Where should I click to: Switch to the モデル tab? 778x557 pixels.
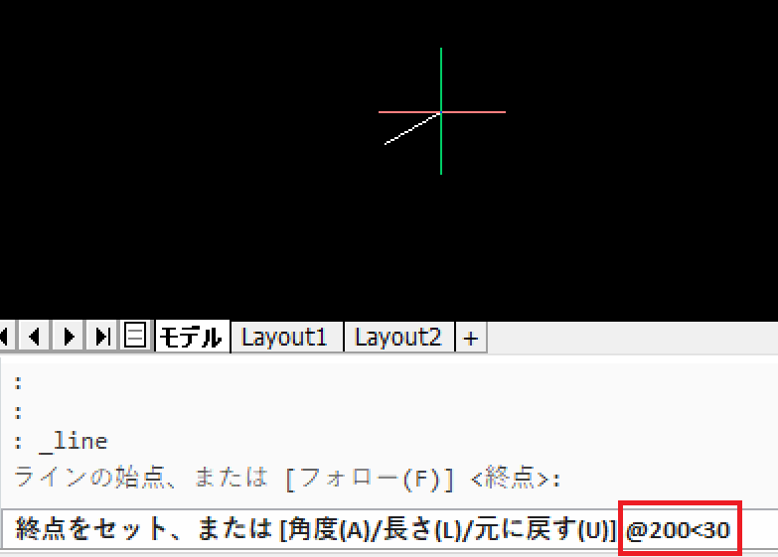tap(193, 337)
